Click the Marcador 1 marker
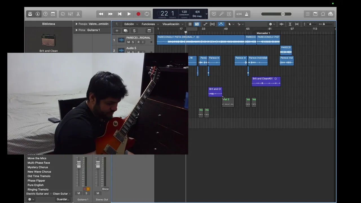Image resolution: width=361 pixels, height=203 pixels. (263, 33)
